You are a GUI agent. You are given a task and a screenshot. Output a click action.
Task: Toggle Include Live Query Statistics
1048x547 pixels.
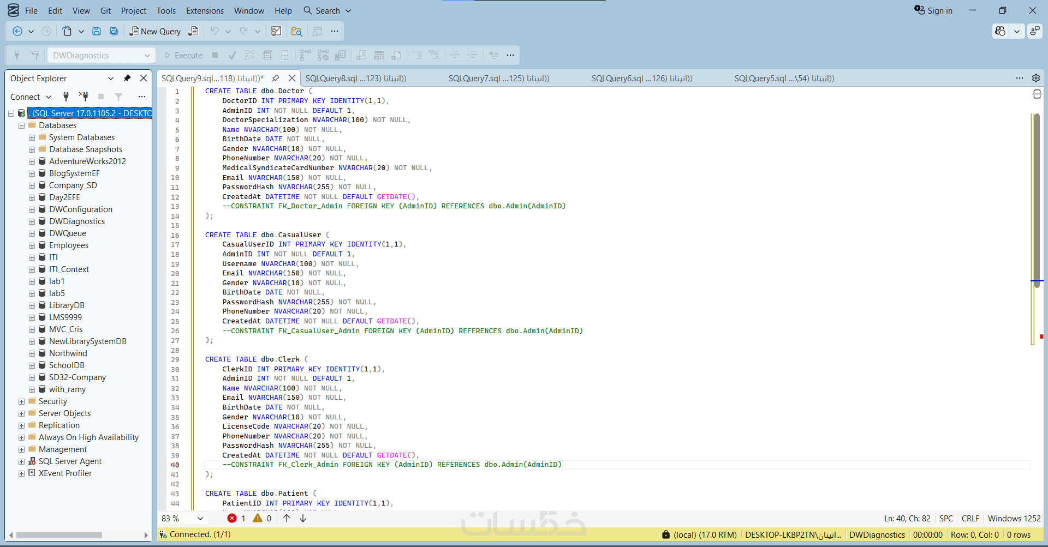[x=323, y=55]
